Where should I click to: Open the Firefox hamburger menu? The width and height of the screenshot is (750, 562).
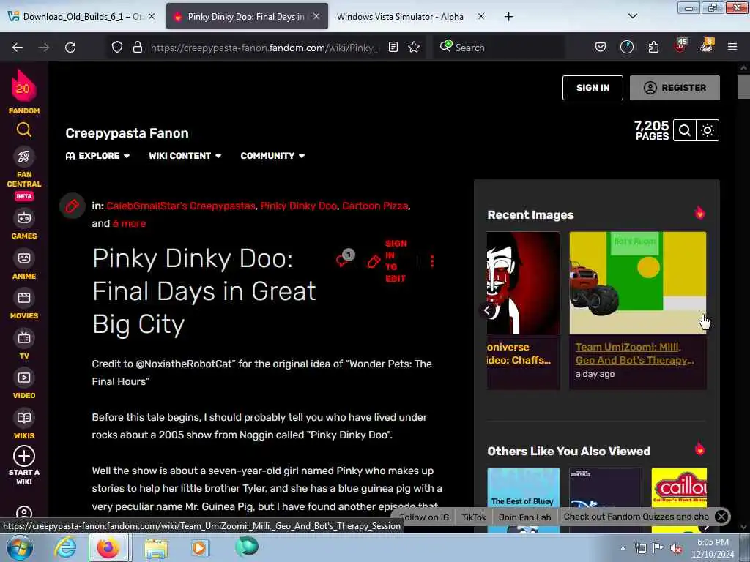coord(732,47)
